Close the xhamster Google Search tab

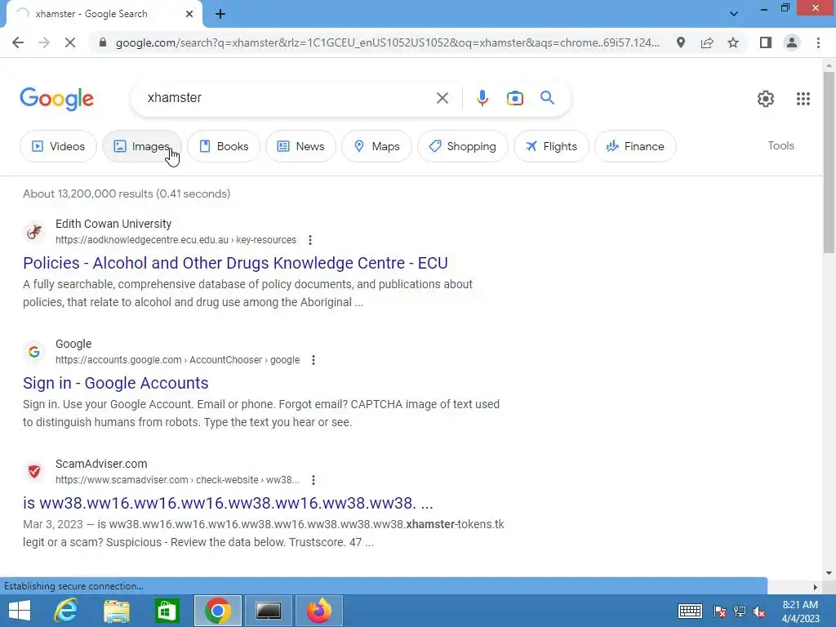[x=189, y=15]
